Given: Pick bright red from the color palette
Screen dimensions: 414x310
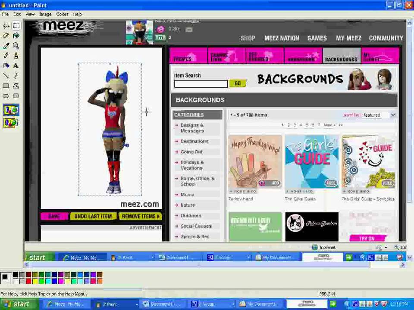Looking at the screenshot, I should click(x=28, y=281).
